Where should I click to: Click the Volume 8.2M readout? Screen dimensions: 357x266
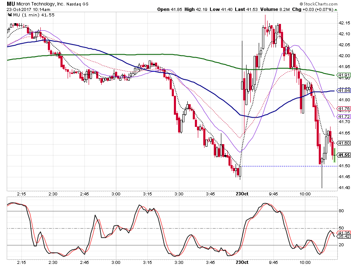click(275, 9)
